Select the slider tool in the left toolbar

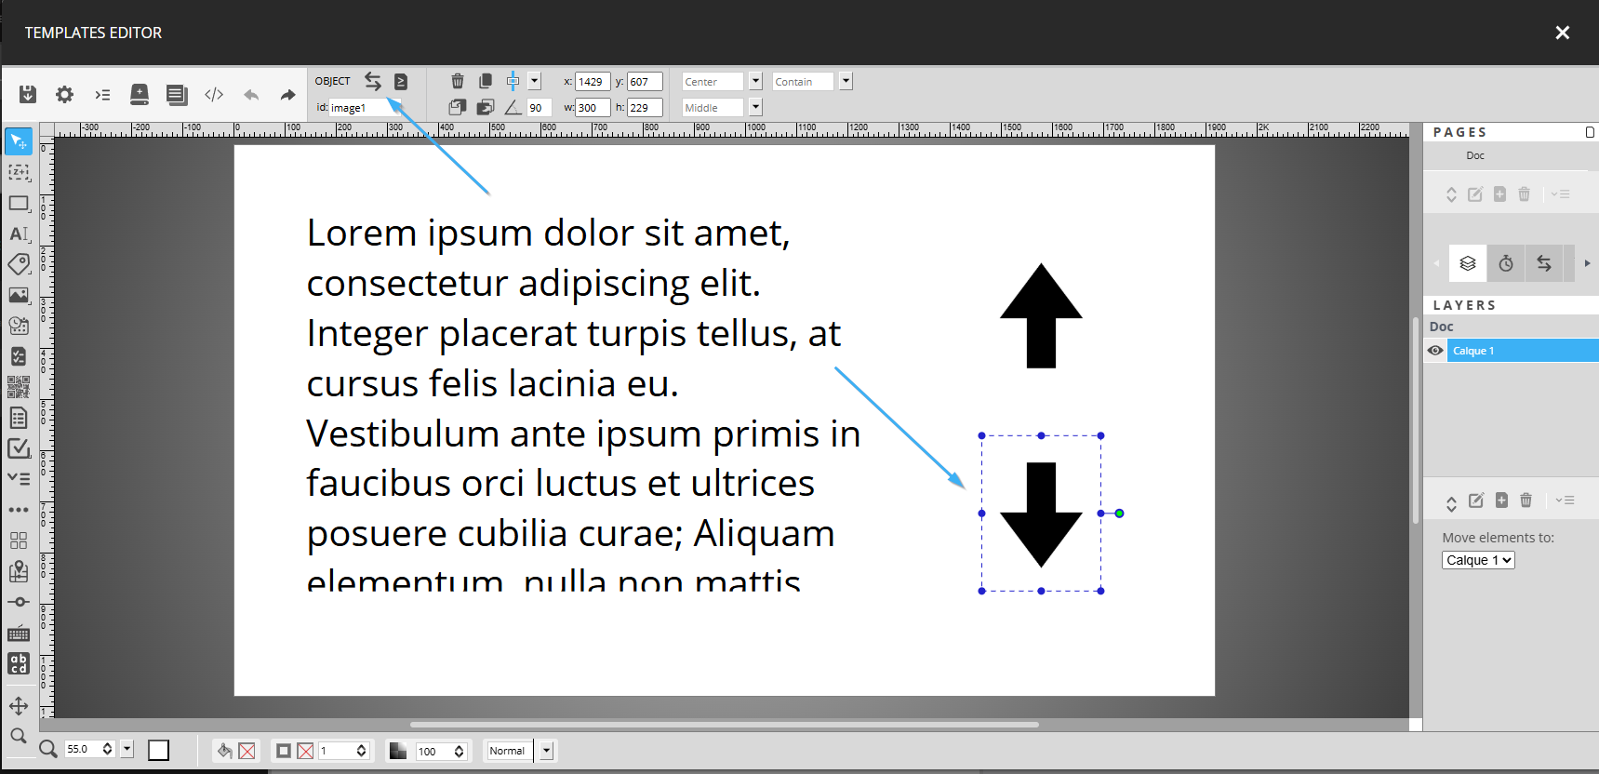pyautogui.click(x=19, y=602)
